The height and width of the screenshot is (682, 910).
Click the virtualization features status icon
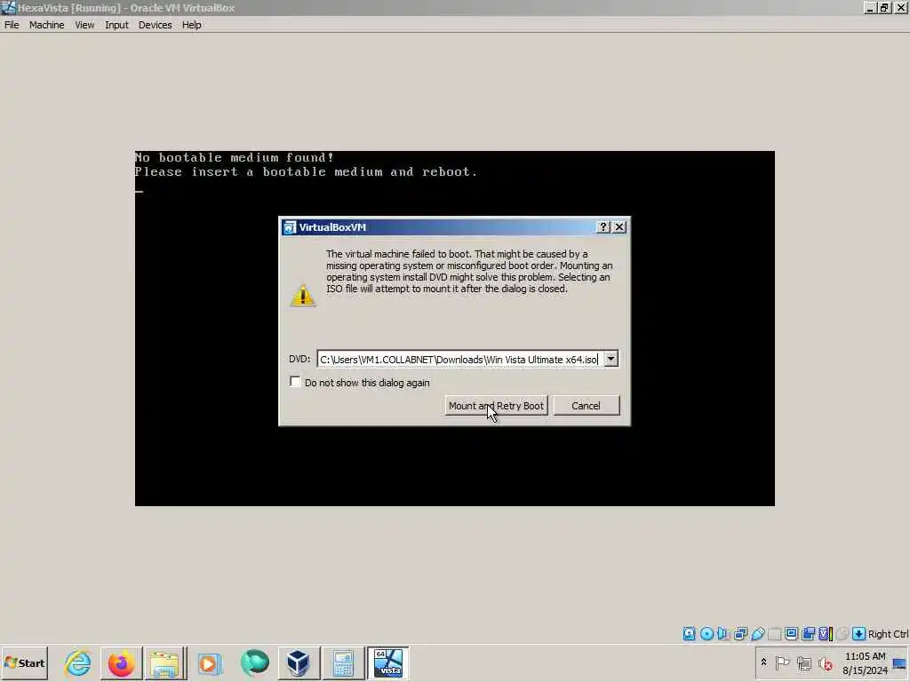[x=825, y=634]
